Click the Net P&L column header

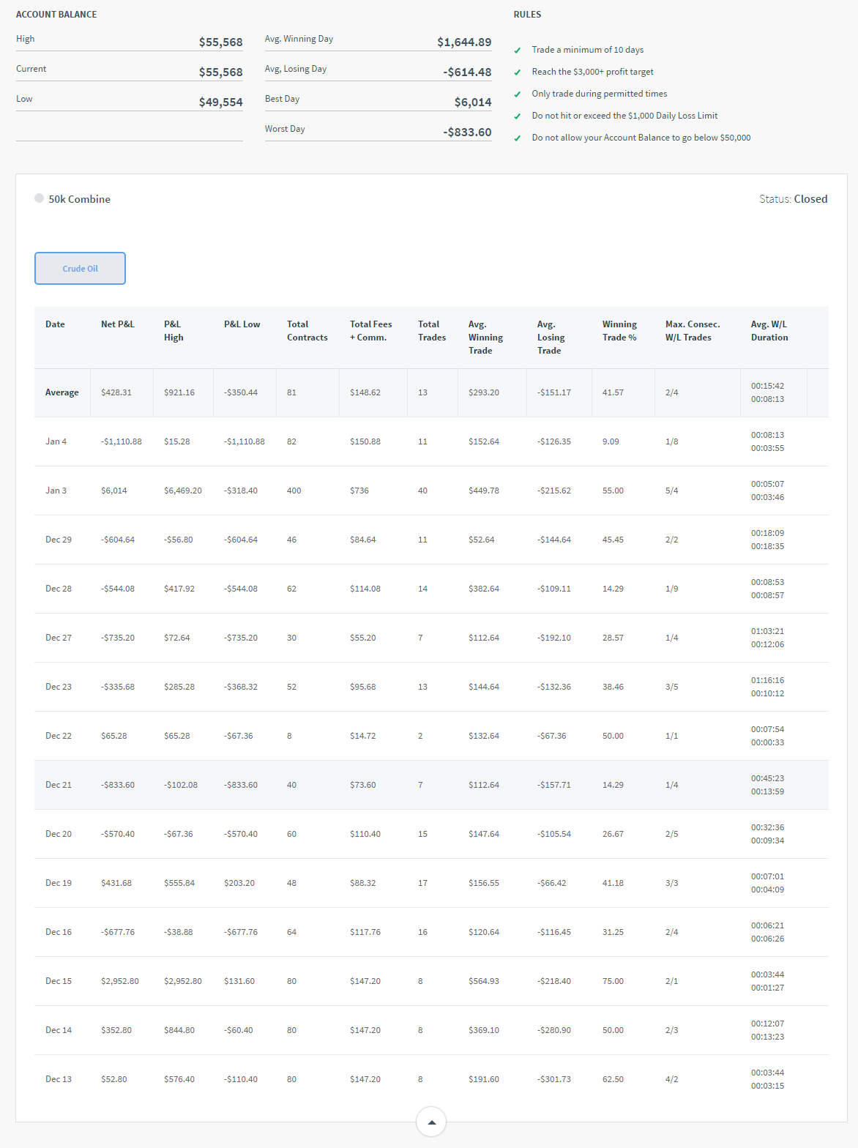[x=118, y=324]
